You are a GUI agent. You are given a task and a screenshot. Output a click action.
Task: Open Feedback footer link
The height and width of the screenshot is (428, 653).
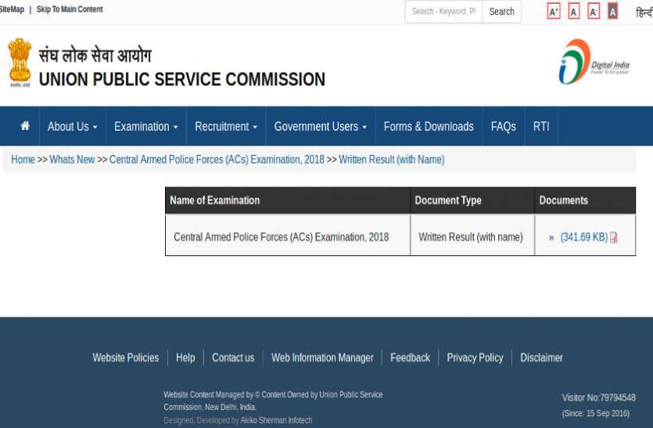pyautogui.click(x=411, y=358)
